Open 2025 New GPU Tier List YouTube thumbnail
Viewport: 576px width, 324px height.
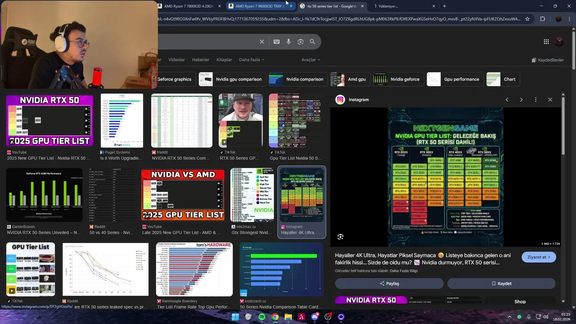(x=49, y=121)
